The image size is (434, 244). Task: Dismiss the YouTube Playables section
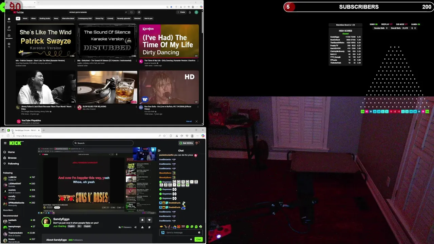(x=196, y=121)
